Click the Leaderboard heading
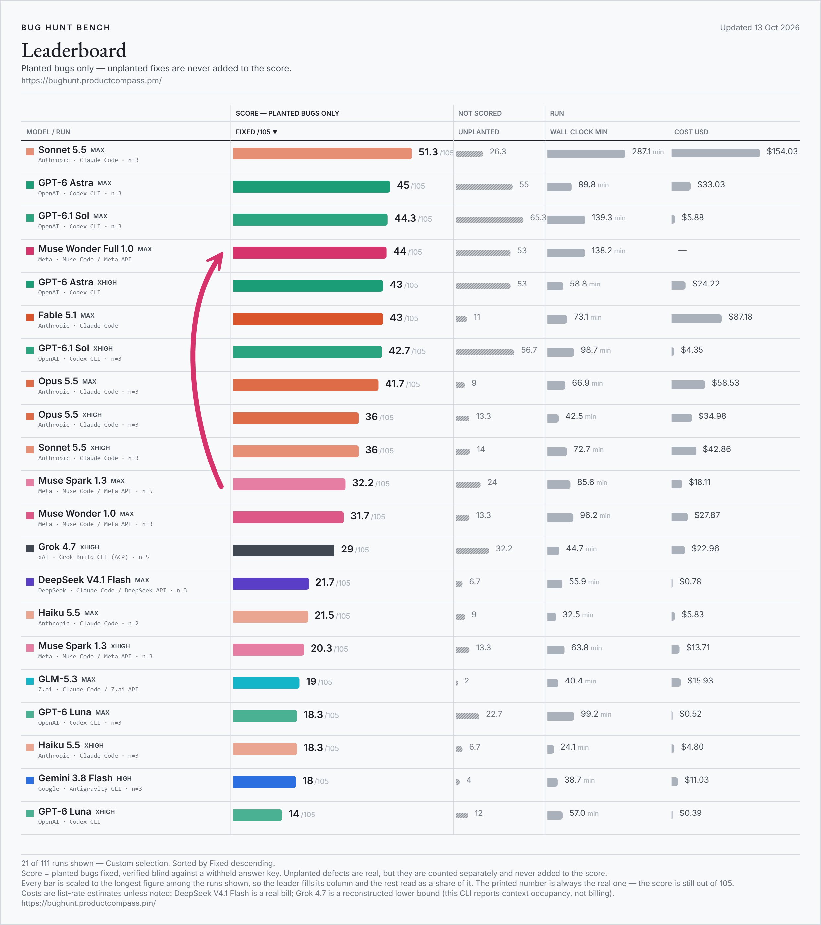Viewport: 821px width, 925px height. tap(74, 50)
